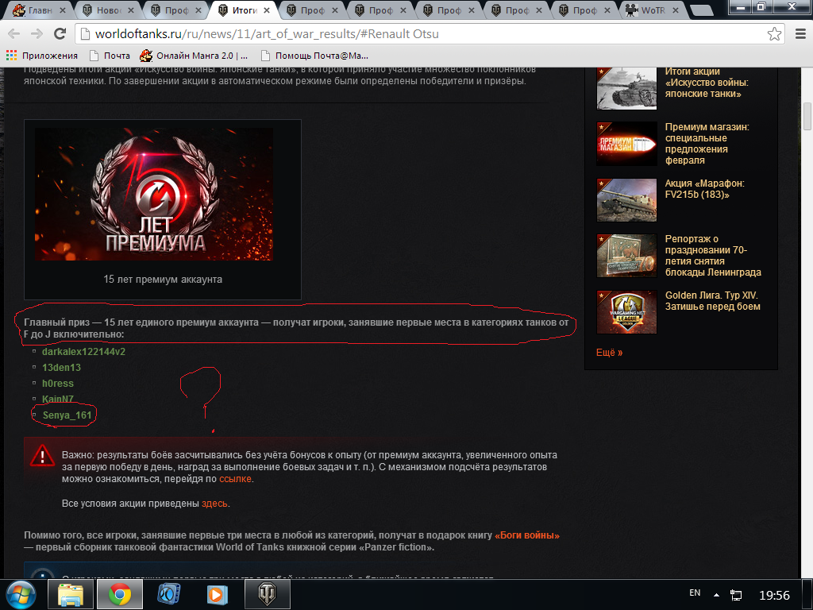
Task: Switch to the Ново tab
Action: pos(102,10)
